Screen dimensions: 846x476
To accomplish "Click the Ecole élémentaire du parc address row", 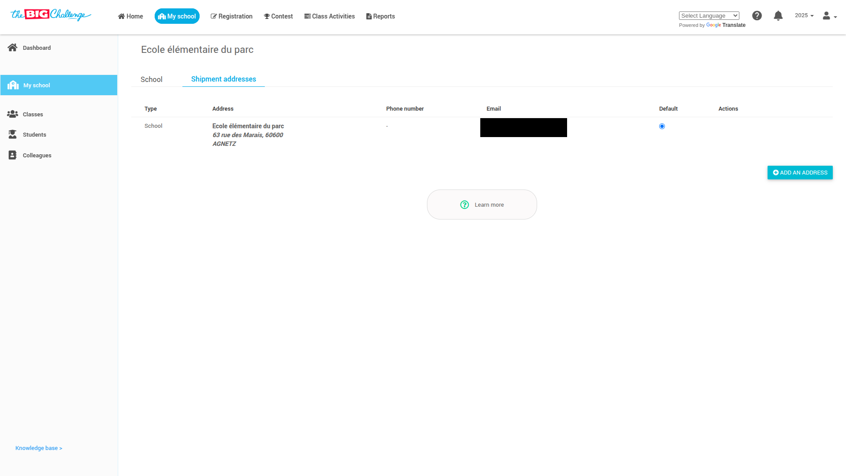I will pyautogui.click(x=248, y=134).
